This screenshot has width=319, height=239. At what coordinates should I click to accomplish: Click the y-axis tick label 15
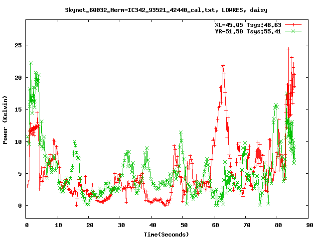[18, 110]
